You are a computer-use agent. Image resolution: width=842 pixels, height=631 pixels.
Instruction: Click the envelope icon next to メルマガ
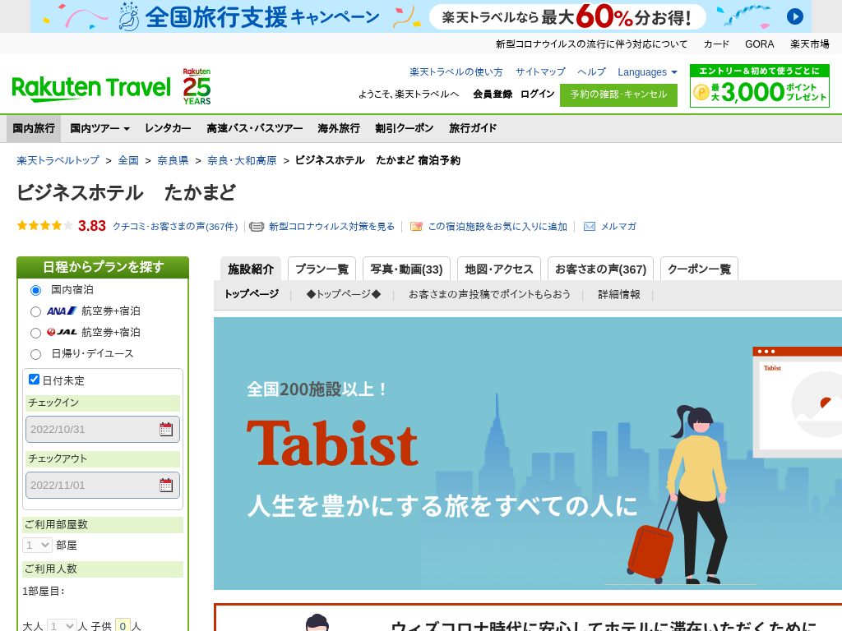click(589, 227)
